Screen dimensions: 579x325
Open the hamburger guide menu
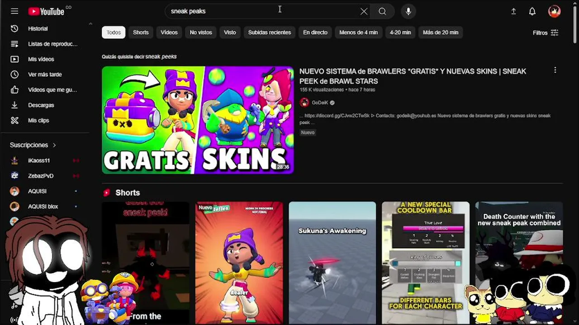pos(14,11)
